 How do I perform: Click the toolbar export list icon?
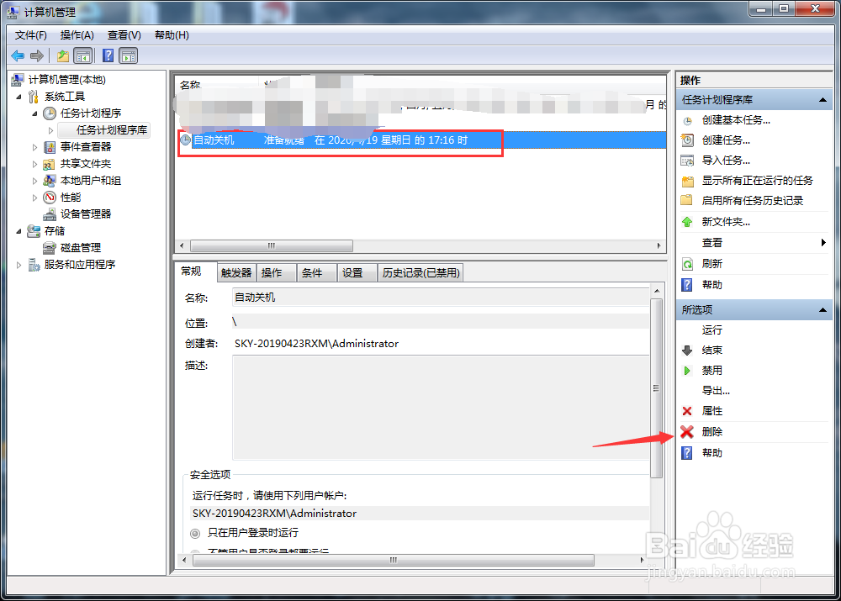tap(83, 55)
